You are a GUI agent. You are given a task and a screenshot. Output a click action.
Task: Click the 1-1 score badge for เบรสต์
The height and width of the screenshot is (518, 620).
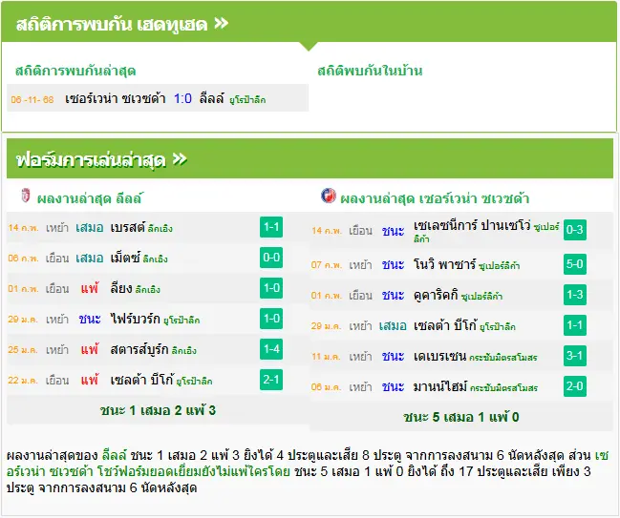(271, 227)
